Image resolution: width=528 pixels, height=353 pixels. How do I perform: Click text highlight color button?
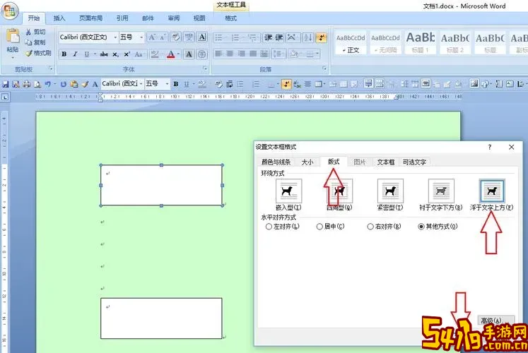(155, 54)
